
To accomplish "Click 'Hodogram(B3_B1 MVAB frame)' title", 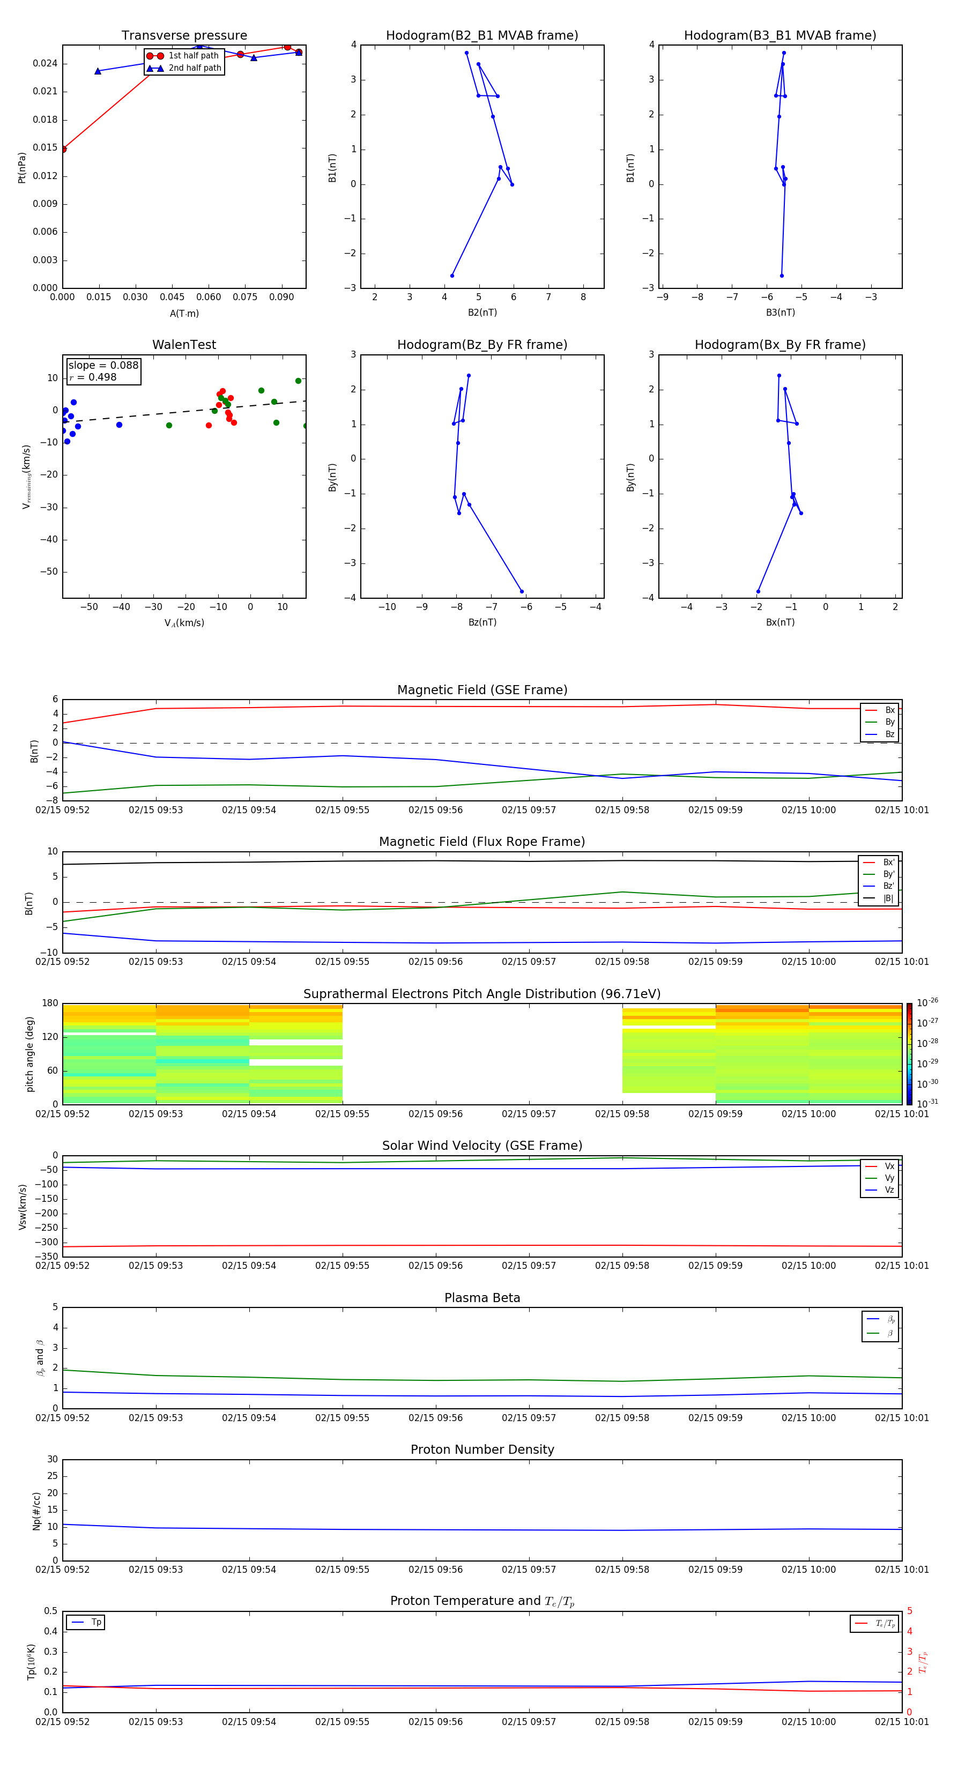I will [x=780, y=36].
